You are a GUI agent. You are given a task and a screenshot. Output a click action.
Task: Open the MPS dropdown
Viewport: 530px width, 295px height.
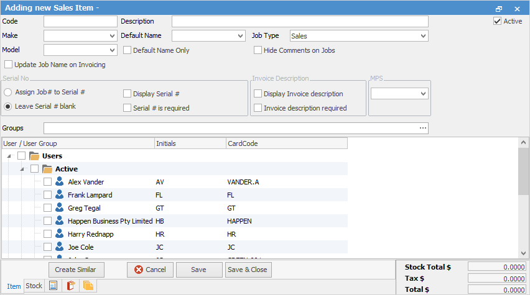pyautogui.click(x=423, y=94)
